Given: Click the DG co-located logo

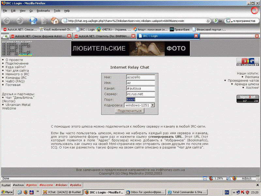Looking at the screenshot, I should [x=248, y=62].
